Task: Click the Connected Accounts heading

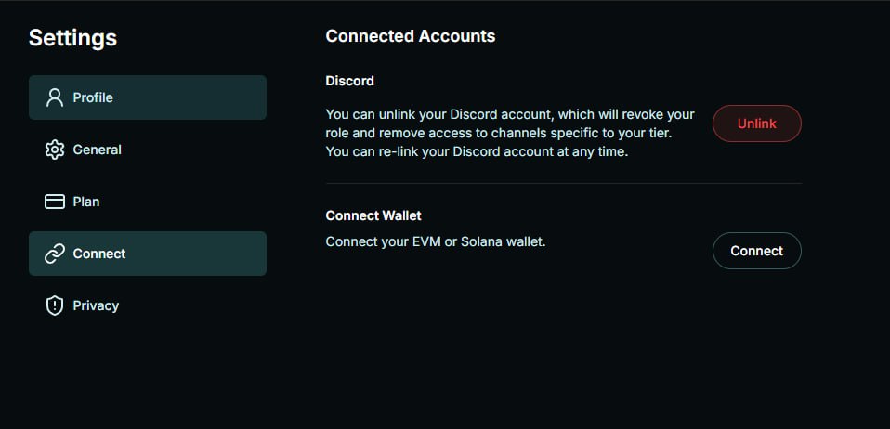Action: click(410, 36)
